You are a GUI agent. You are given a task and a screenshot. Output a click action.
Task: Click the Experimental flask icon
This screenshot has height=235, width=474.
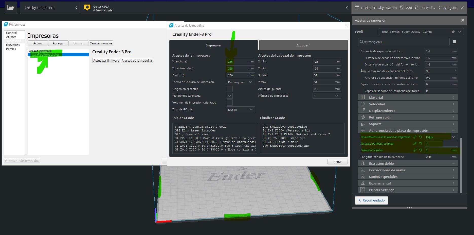363,183
